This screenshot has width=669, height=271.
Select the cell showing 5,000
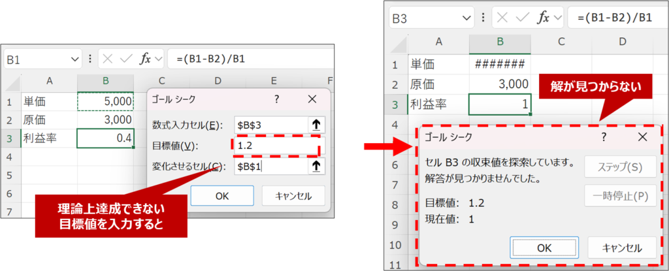click(105, 102)
